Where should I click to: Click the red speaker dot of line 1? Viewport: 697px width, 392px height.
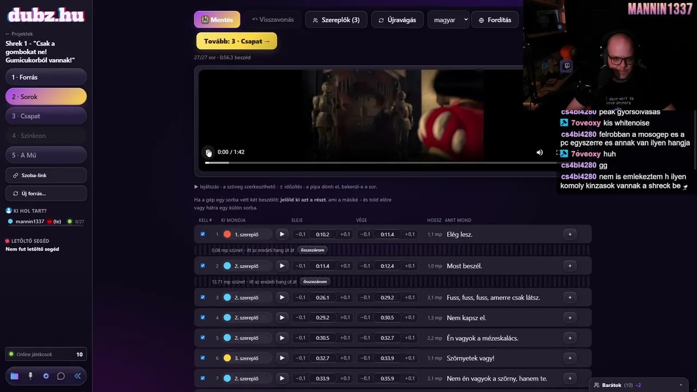coord(227,234)
